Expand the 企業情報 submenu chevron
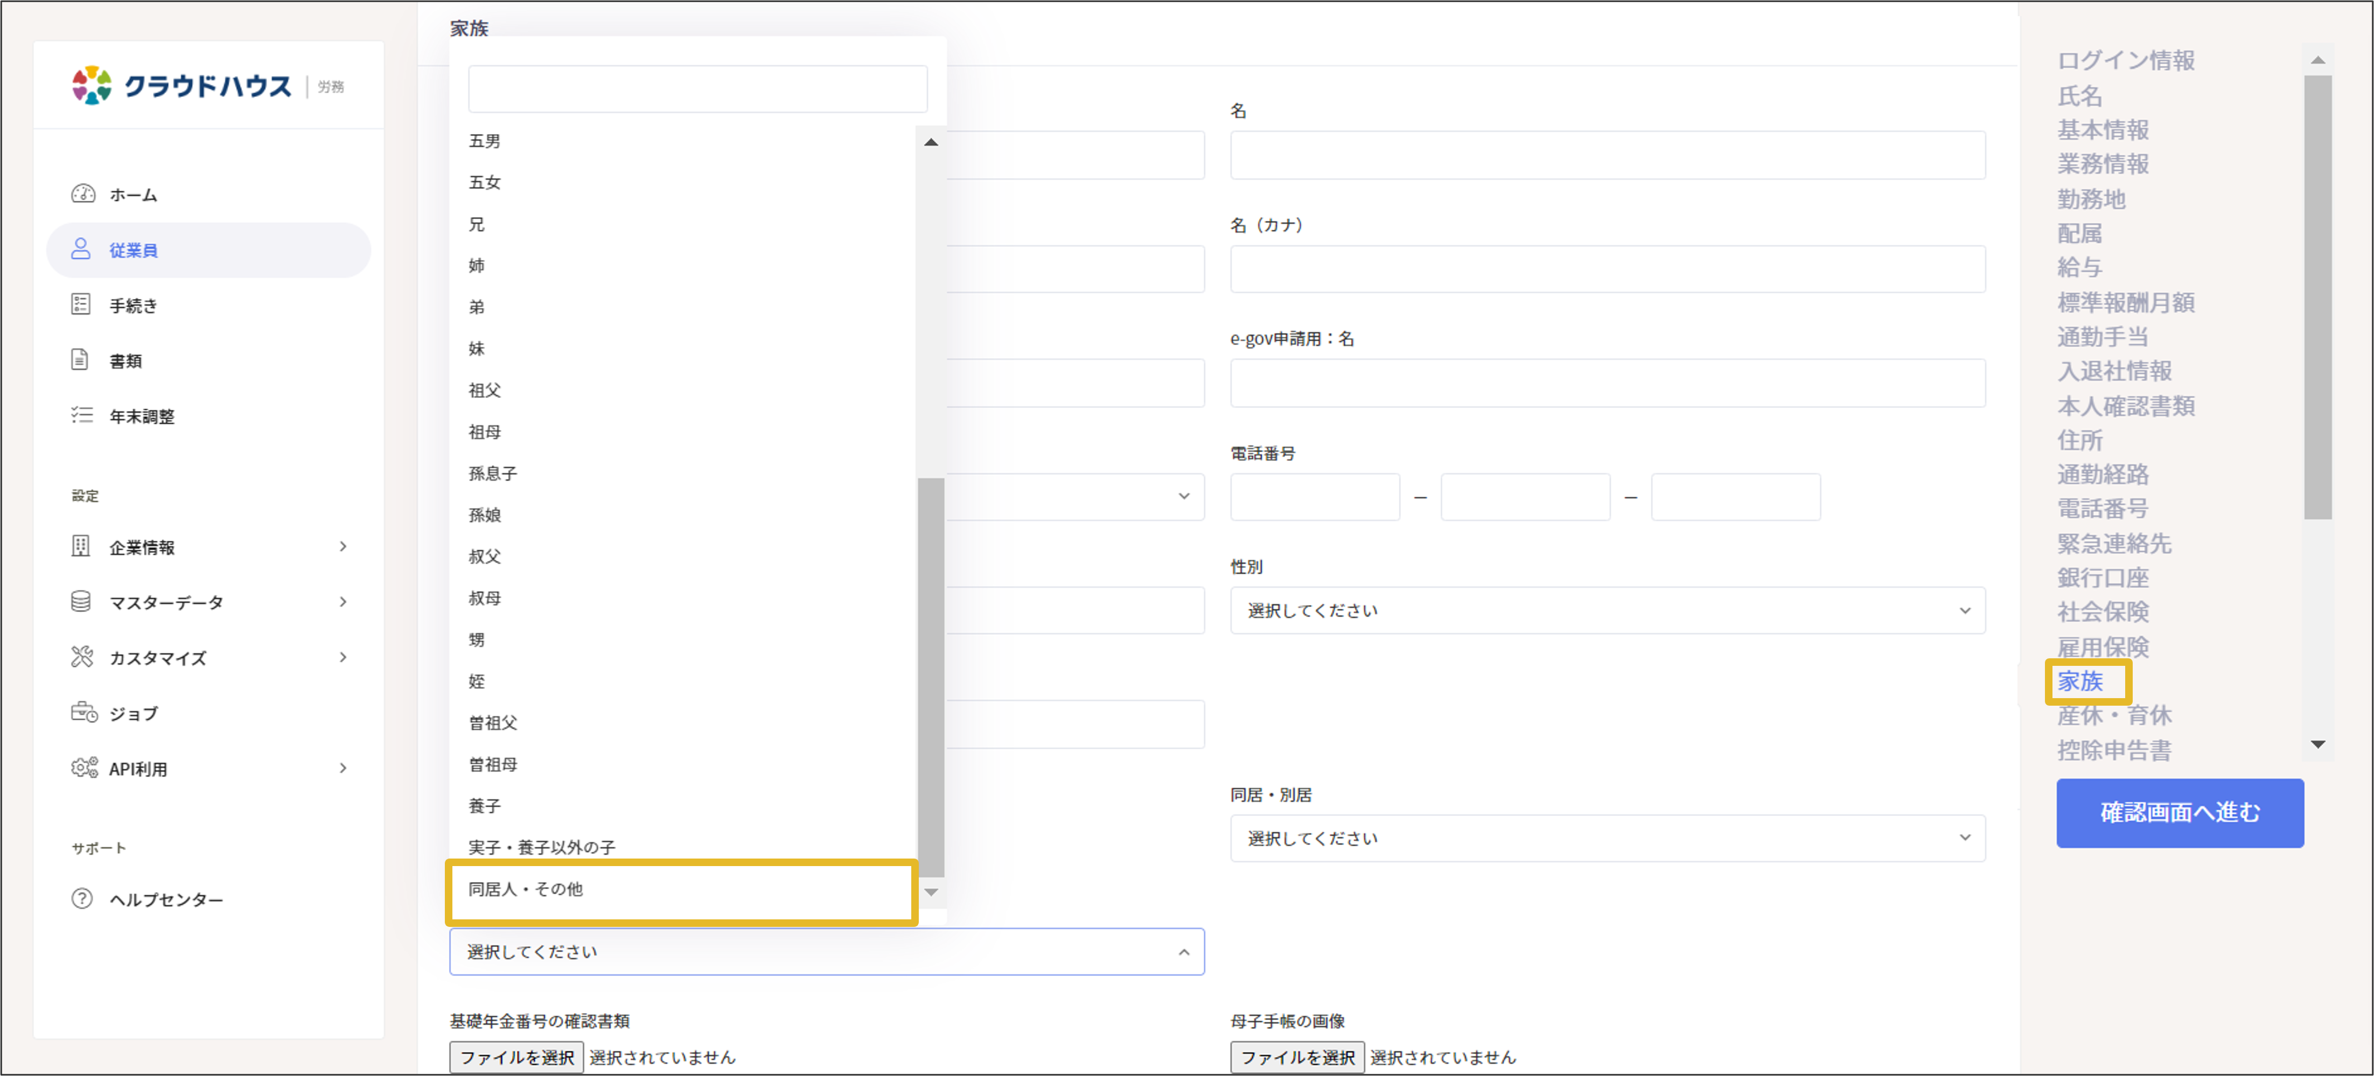The width and height of the screenshot is (2374, 1076). click(343, 546)
